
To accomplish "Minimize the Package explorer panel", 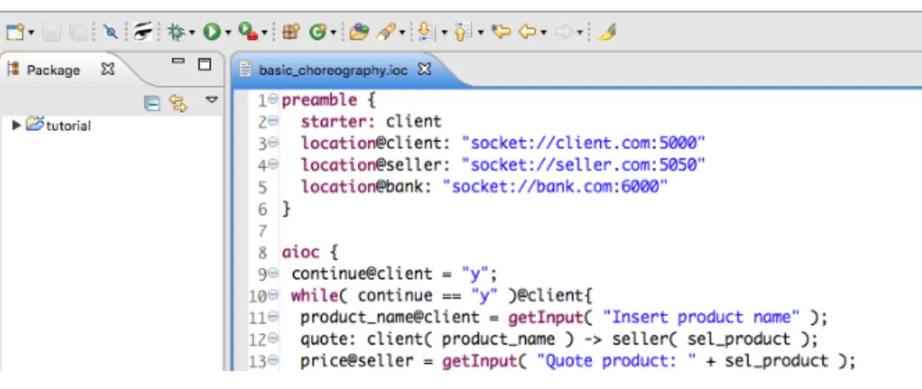I will click(x=178, y=61).
